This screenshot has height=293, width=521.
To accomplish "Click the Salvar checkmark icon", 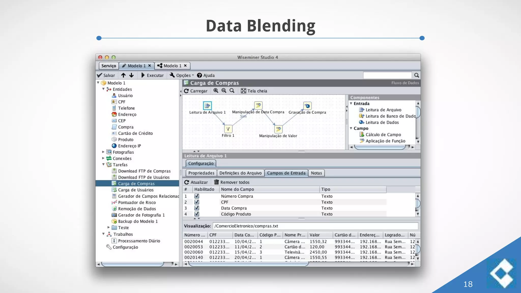I will tap(99, 75).
